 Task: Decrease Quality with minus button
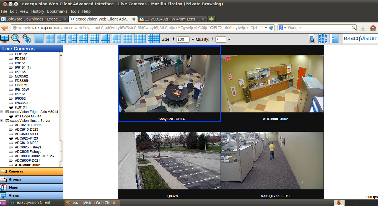(229, 39)
